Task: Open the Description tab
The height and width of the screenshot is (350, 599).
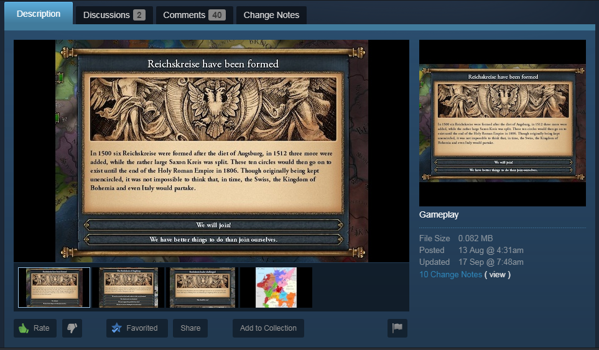Action: (x=39, y=14)
